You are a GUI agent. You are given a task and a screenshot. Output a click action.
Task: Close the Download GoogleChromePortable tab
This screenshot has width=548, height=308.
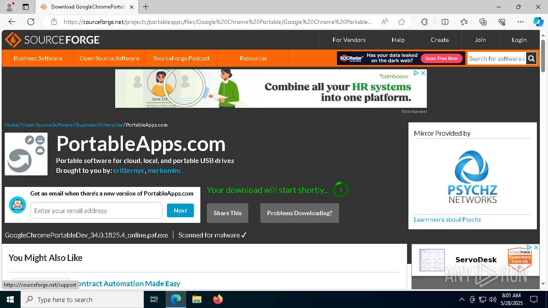[131, 7]
